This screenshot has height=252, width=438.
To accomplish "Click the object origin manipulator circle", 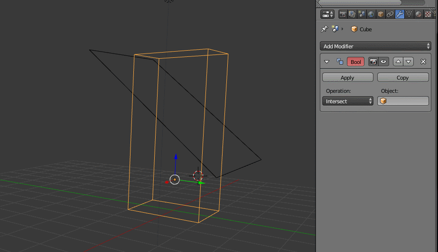I will coord(175,180).
